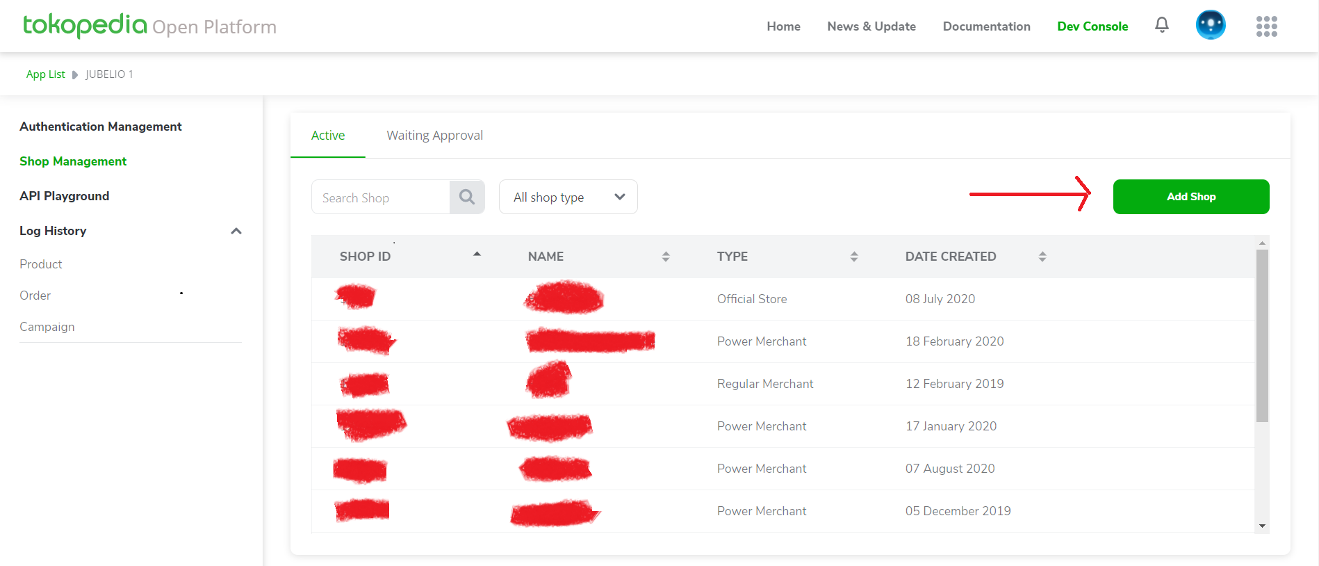Open API Playground section
Screen dimensions: 1319x566
tap(65, 196)
